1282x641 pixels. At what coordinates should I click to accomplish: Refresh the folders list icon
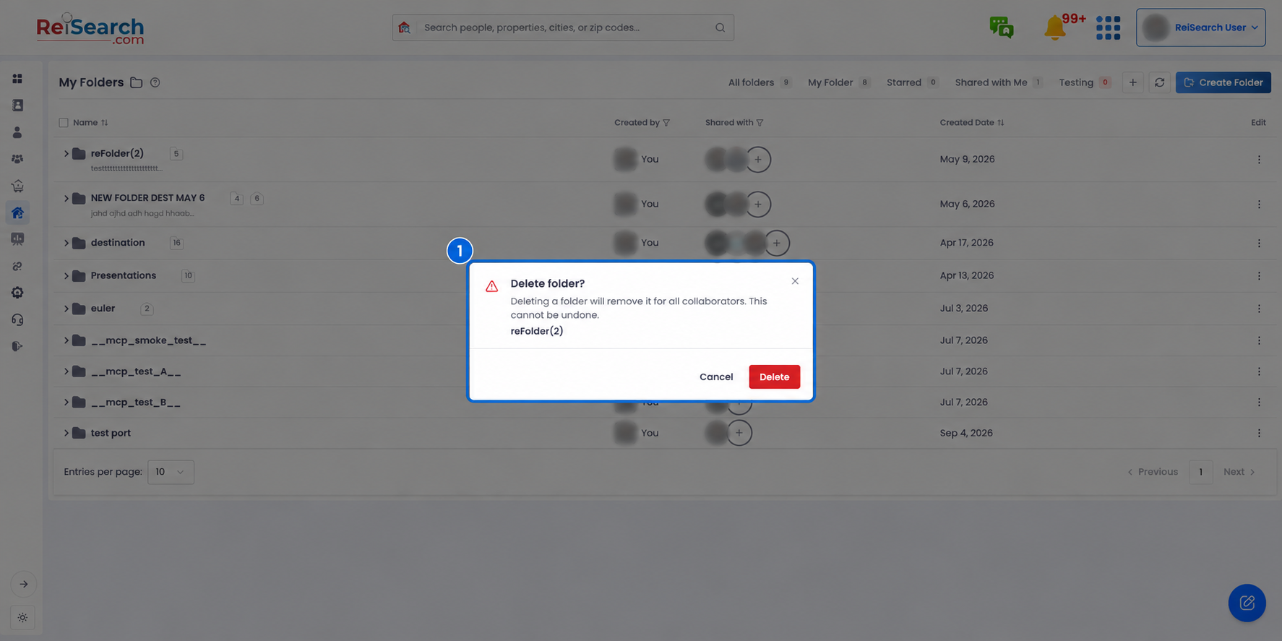(x=1159, y=82)
